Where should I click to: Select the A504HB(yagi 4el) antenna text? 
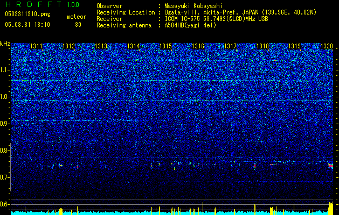tap(190, 25)
